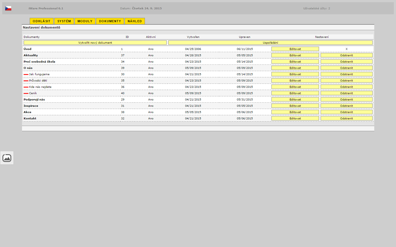Edit the Inspirace document

pyautogui.click(x=295, y=106)
